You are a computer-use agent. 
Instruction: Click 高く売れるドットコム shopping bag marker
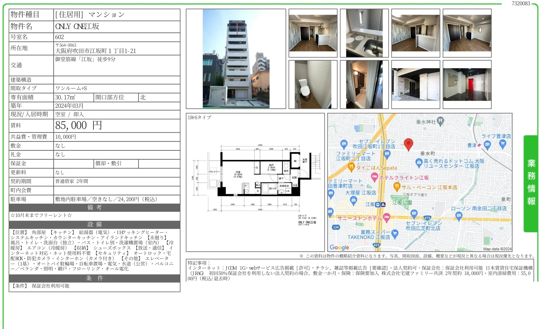(x=419, y=162)
